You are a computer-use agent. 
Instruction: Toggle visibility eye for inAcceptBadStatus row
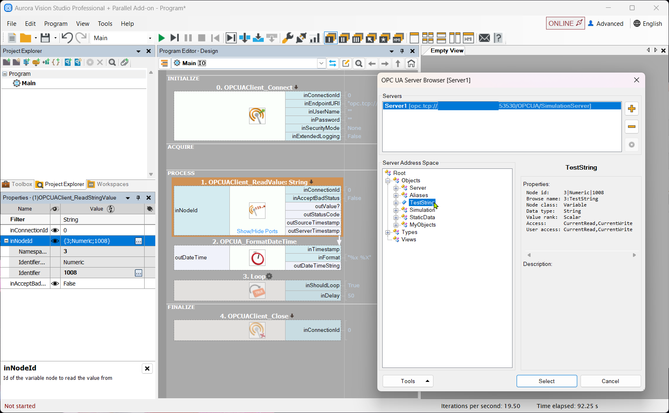(x=55, y=284)
